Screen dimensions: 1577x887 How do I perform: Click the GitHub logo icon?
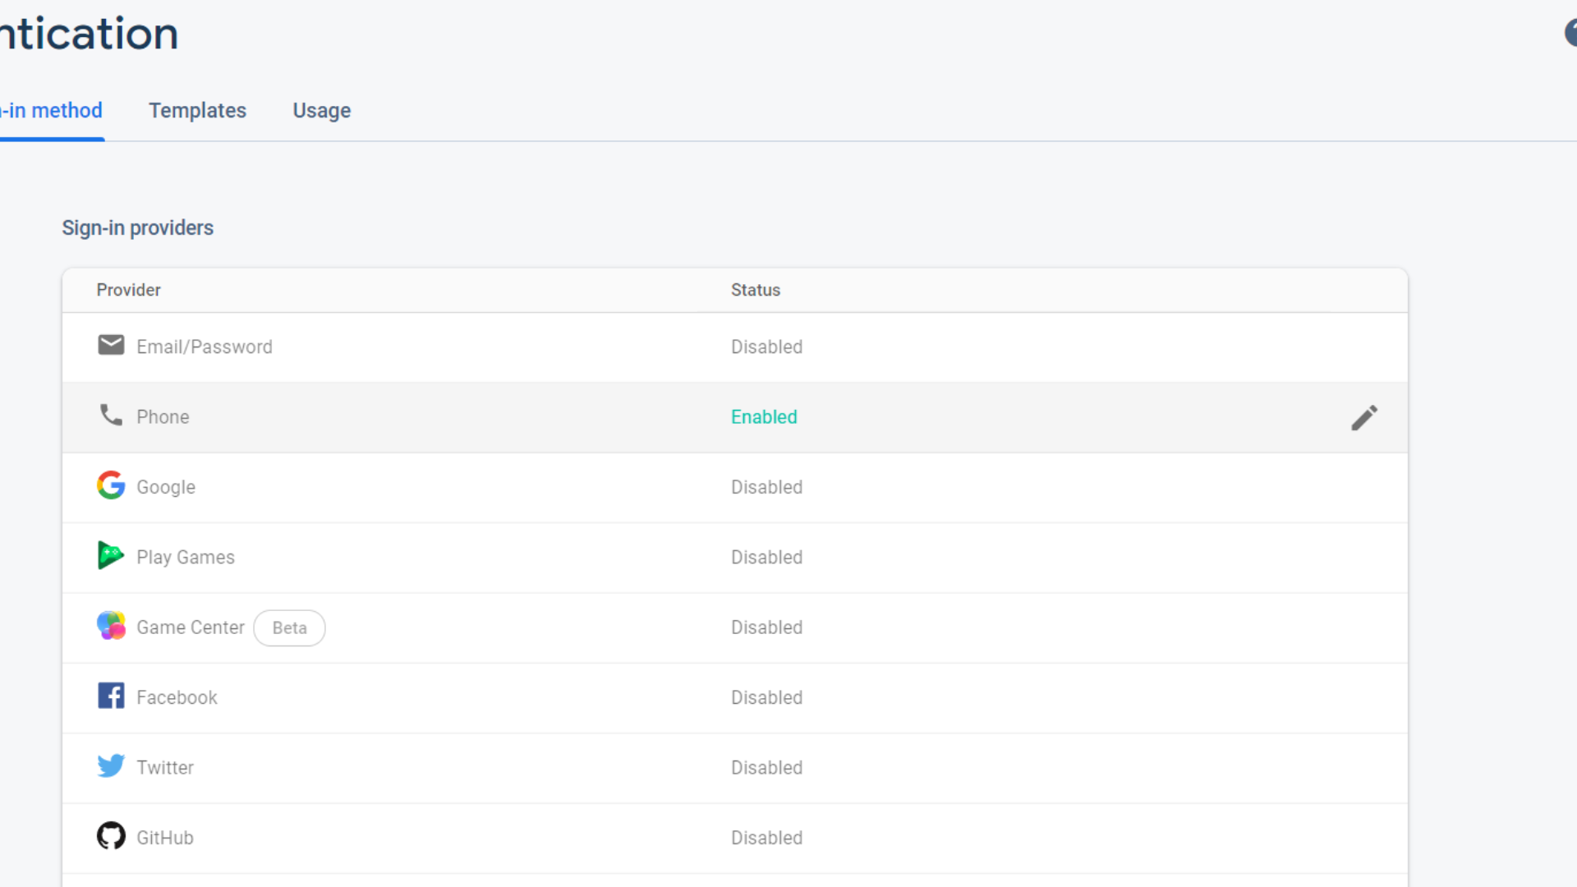pos(111,836)
